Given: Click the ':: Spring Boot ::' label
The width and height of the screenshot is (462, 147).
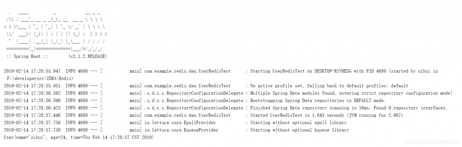Looking at the screenshot, I should 27,57.
